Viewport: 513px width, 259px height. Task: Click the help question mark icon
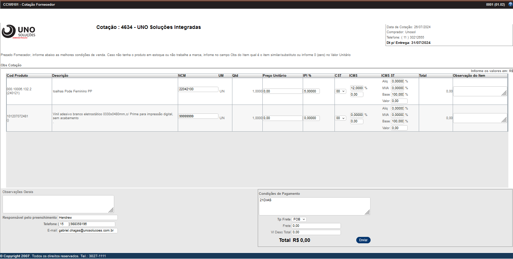pos(510,4)
